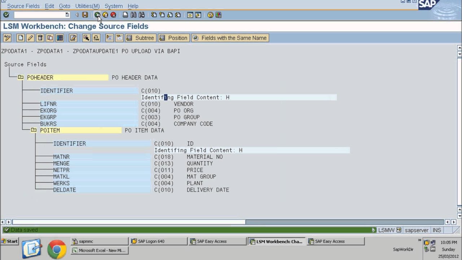This screenshot has height=260, width=462.
Task: Click the Last Page icon
Action: tap(178, 15)
